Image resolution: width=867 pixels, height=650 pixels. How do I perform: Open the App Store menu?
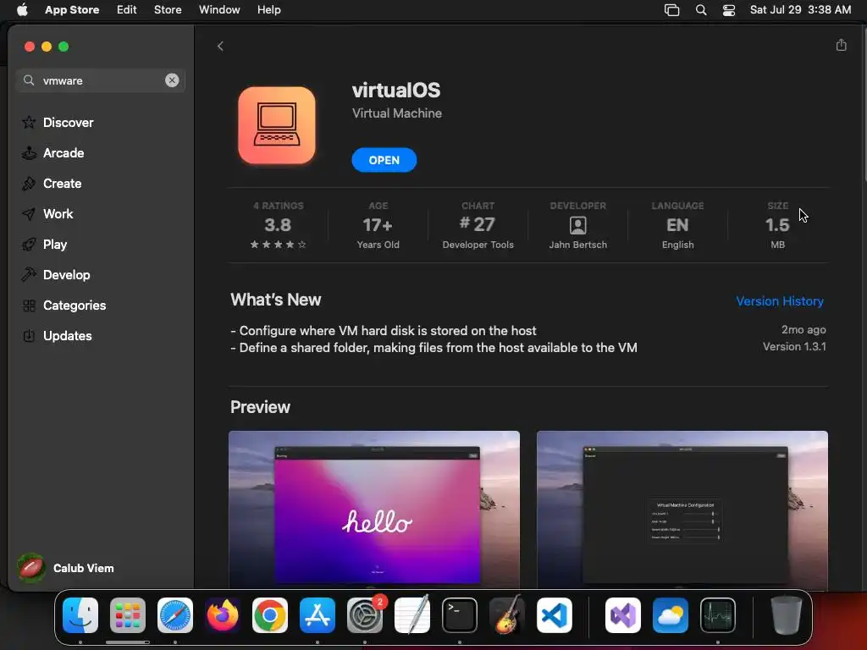(72, 9)
